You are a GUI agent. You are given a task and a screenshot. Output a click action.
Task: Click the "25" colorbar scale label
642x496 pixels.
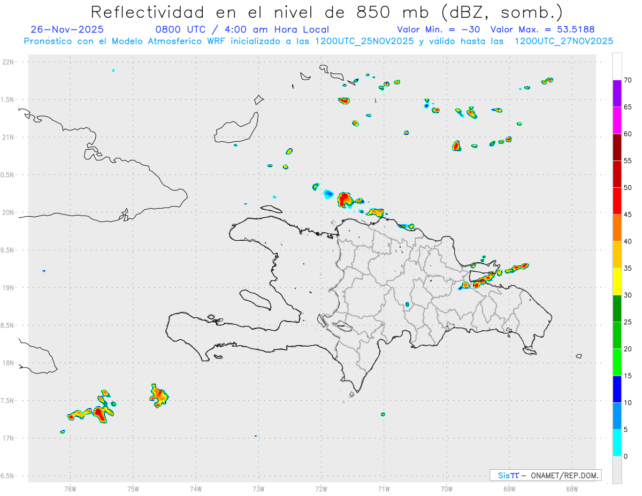click(x=628, y=322)
